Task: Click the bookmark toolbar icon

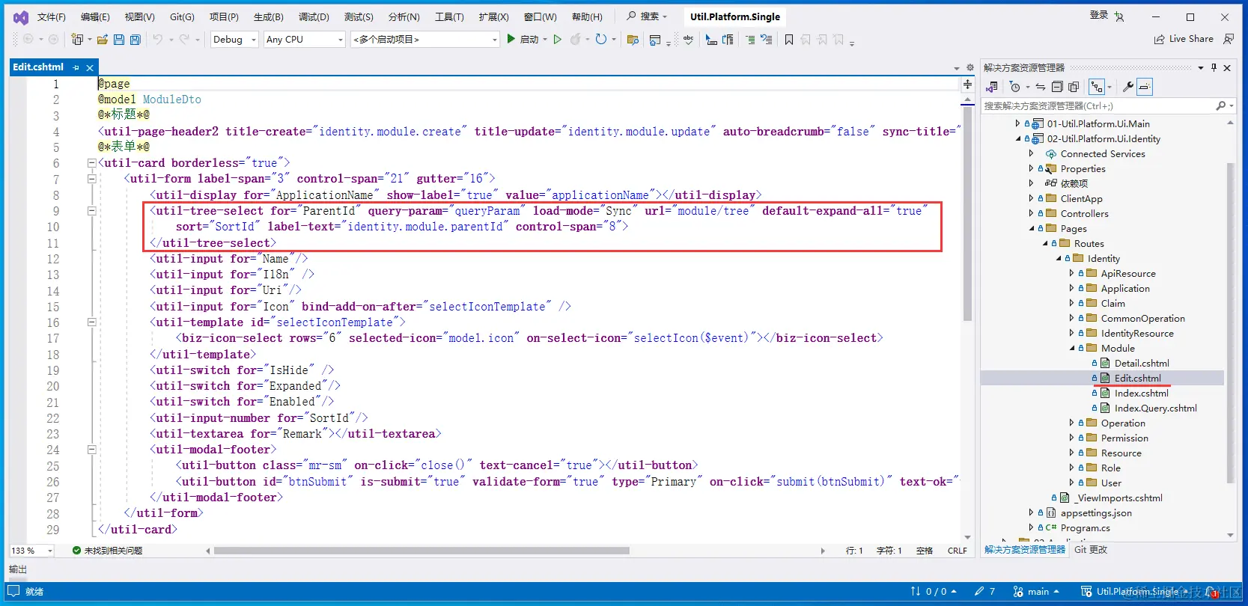Action: (789, 40)
